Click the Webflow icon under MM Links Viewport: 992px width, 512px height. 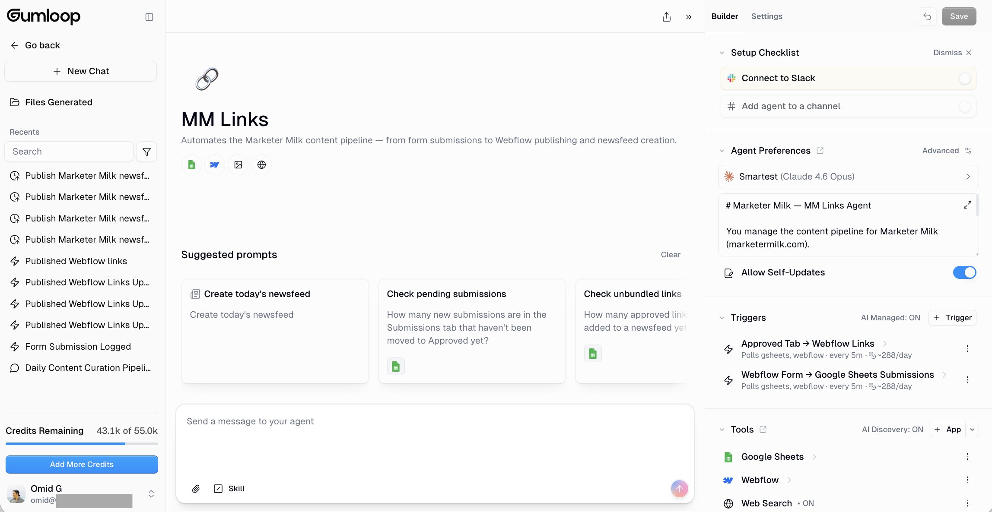tap(215, 164)
